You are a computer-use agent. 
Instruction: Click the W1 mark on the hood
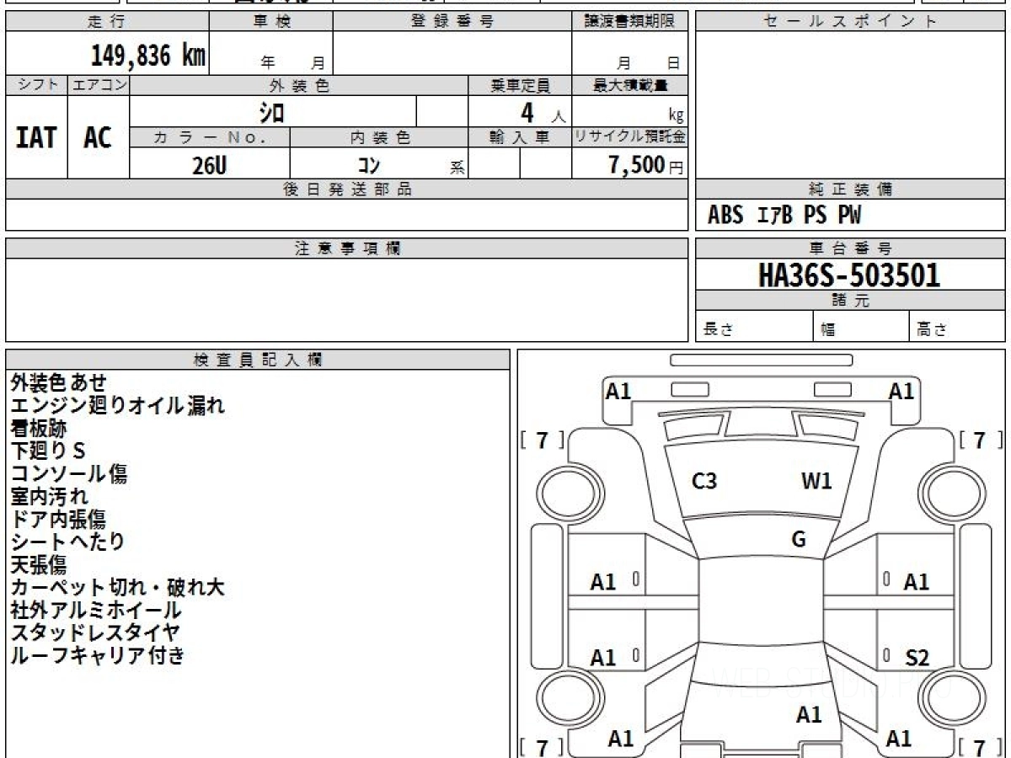pyautogui.click(x=816, y=482)
